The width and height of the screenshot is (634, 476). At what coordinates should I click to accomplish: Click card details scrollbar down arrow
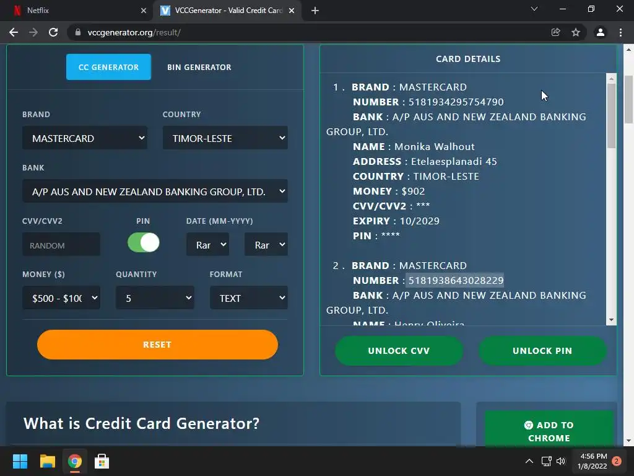click(611, 320)
